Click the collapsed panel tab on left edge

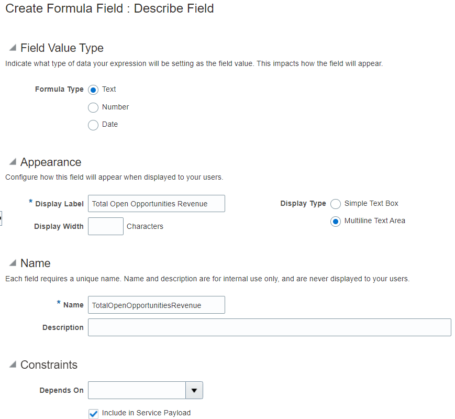[2, 217]
